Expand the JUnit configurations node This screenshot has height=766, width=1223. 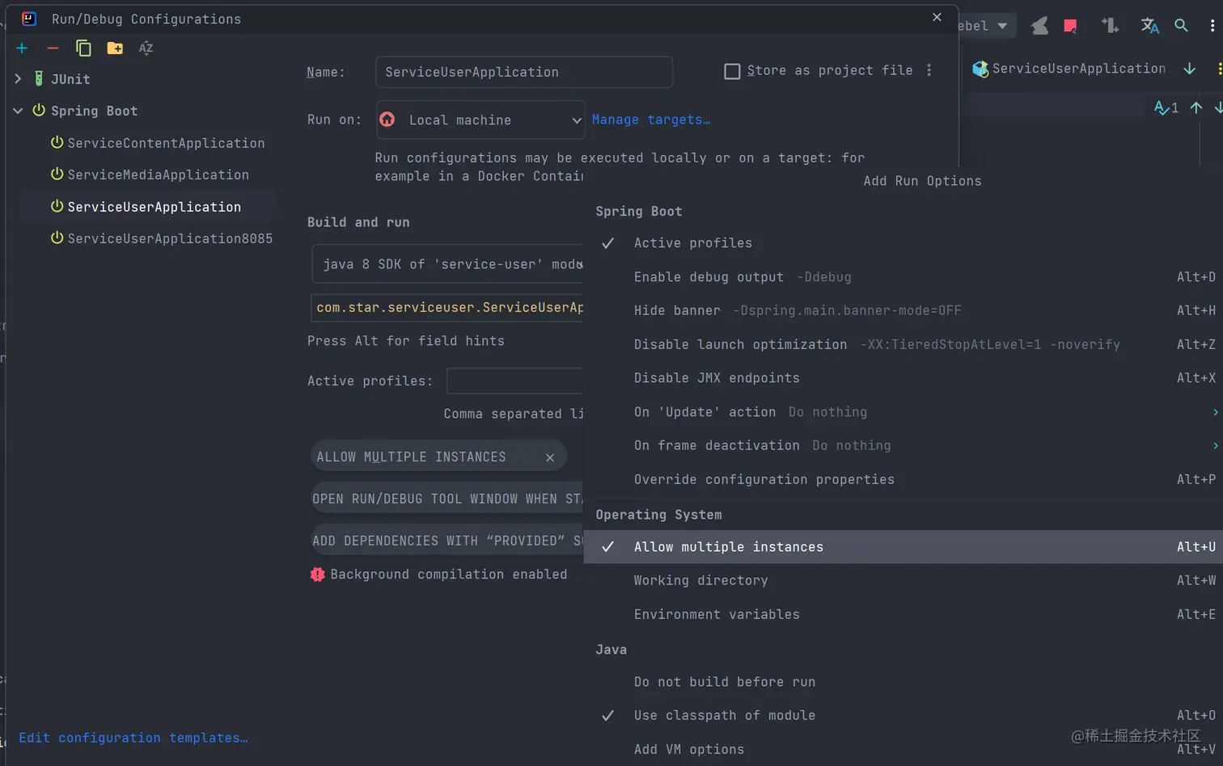pos(18,79)
